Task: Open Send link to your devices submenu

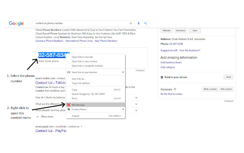Action: click(96, 72)
